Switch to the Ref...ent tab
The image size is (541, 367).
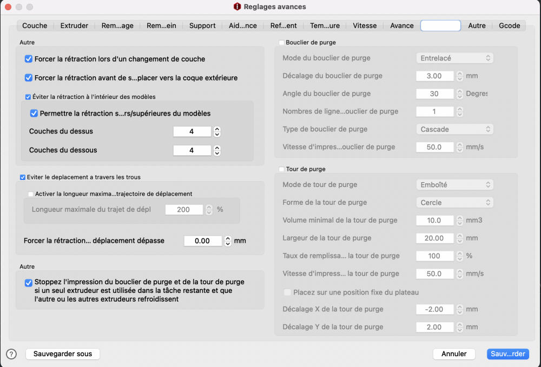click(x=283, y=25)
